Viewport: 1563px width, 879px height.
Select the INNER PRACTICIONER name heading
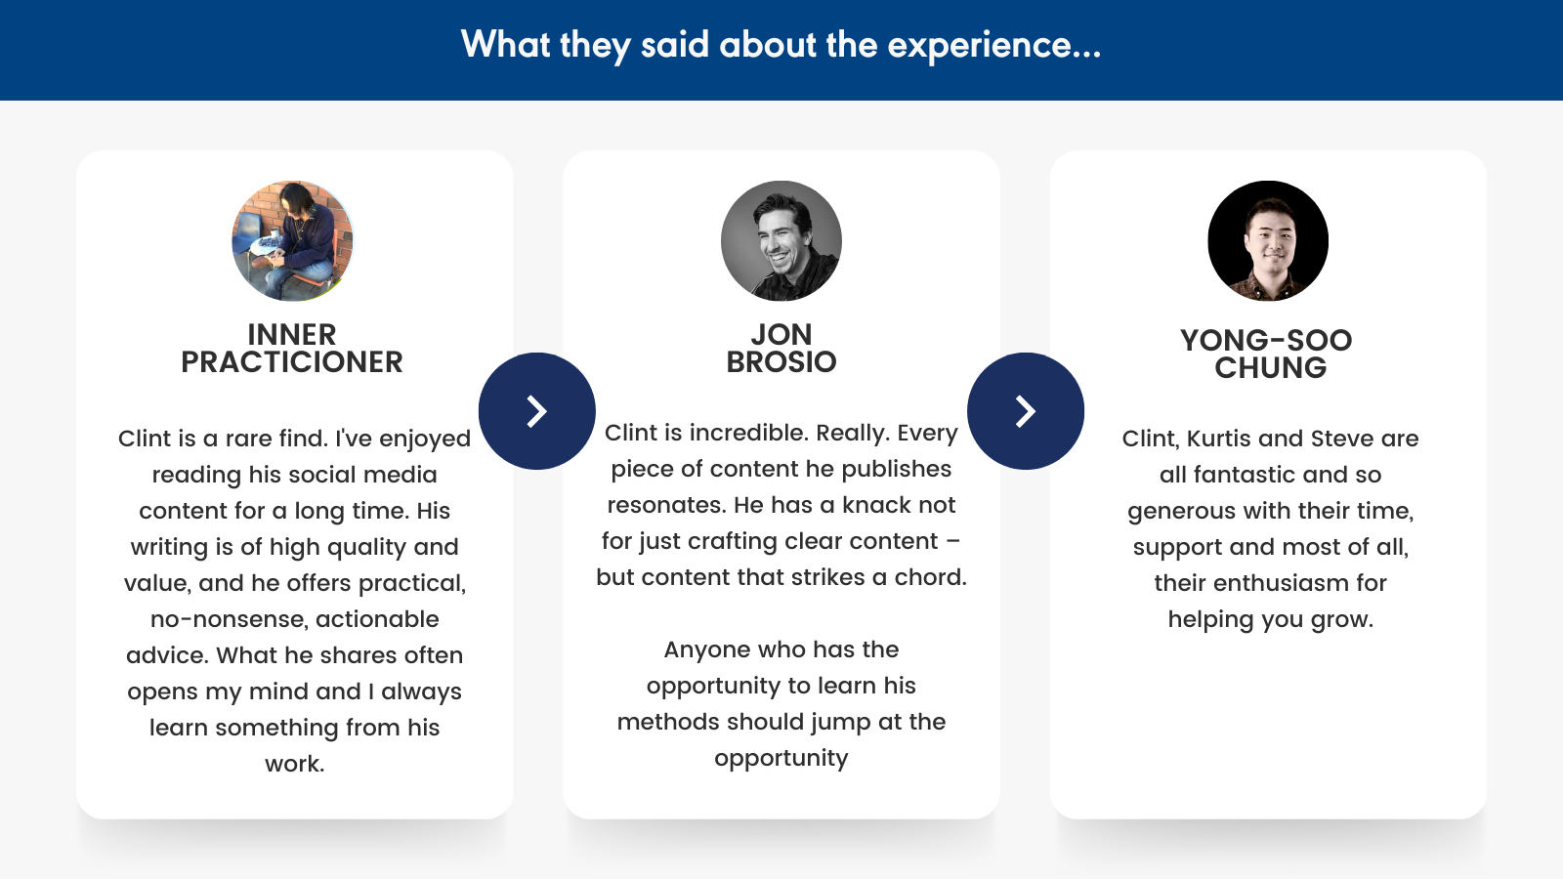click(x=292, y=349)
